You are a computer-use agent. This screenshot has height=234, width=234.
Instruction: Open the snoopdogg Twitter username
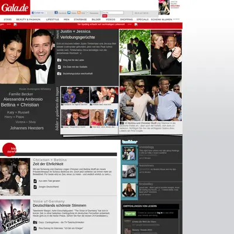click(146, 147)
